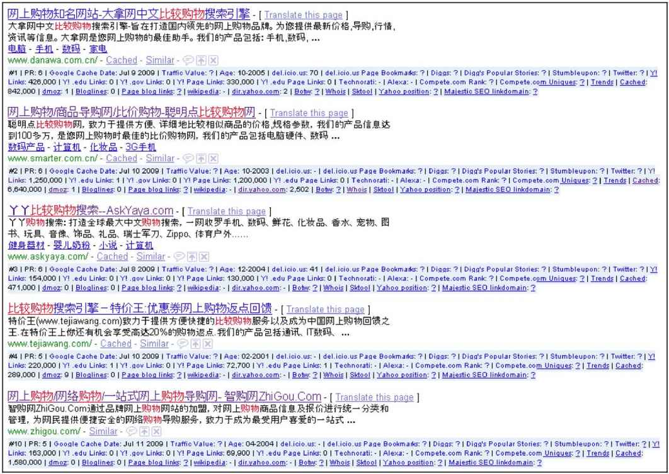Open the 3G手机 sitelink
This screenshot has width=669, height=474.
[x=141, y=147]
